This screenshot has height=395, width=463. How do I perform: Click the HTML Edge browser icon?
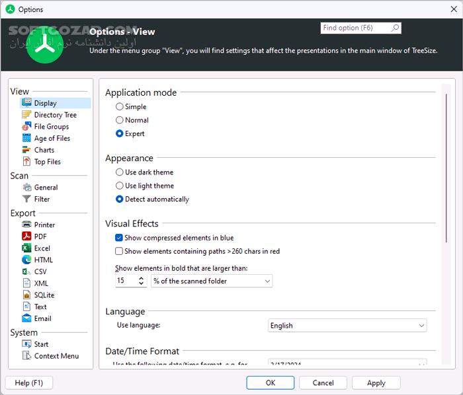click(x=26, y=260)
